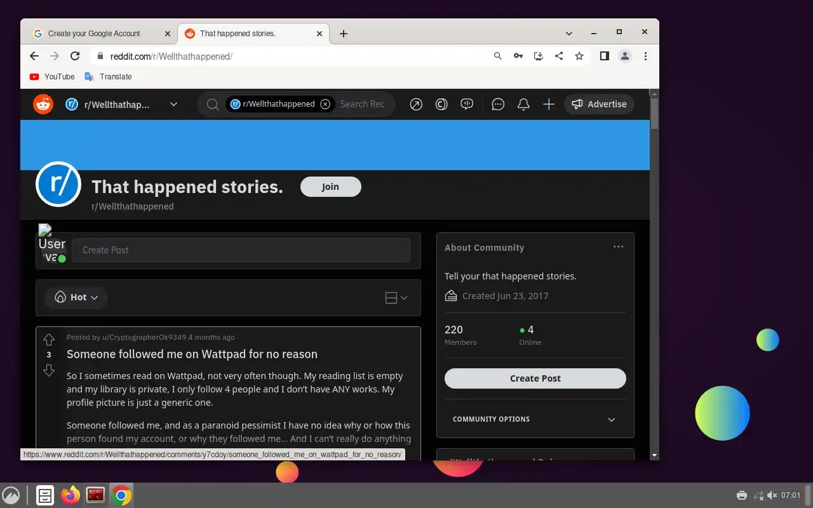Bookmark this page with the star
The width and height of the screenshot is (813, 508).
point(579,56)
